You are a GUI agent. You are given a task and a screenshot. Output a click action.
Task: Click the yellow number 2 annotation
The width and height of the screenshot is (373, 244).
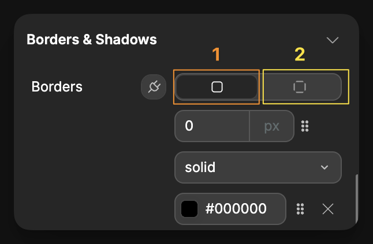[300, 55]
